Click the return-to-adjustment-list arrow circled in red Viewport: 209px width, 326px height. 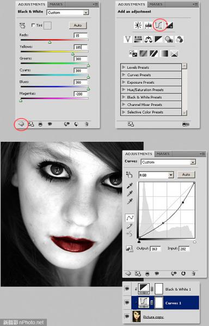21,124
